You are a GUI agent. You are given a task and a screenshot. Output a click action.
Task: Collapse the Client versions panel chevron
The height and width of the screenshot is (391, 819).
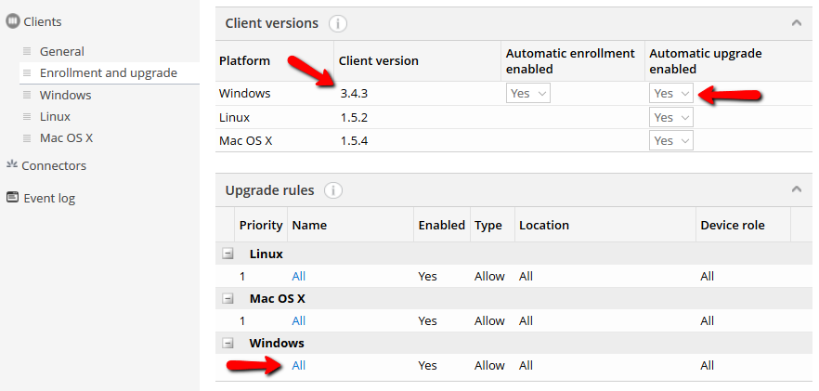click(796, 23)
